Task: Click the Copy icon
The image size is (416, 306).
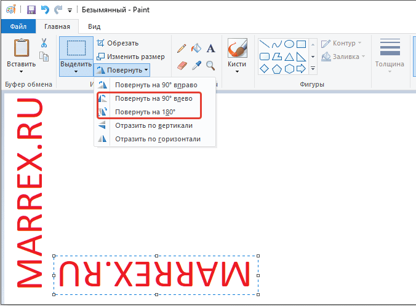Action: 44,57
